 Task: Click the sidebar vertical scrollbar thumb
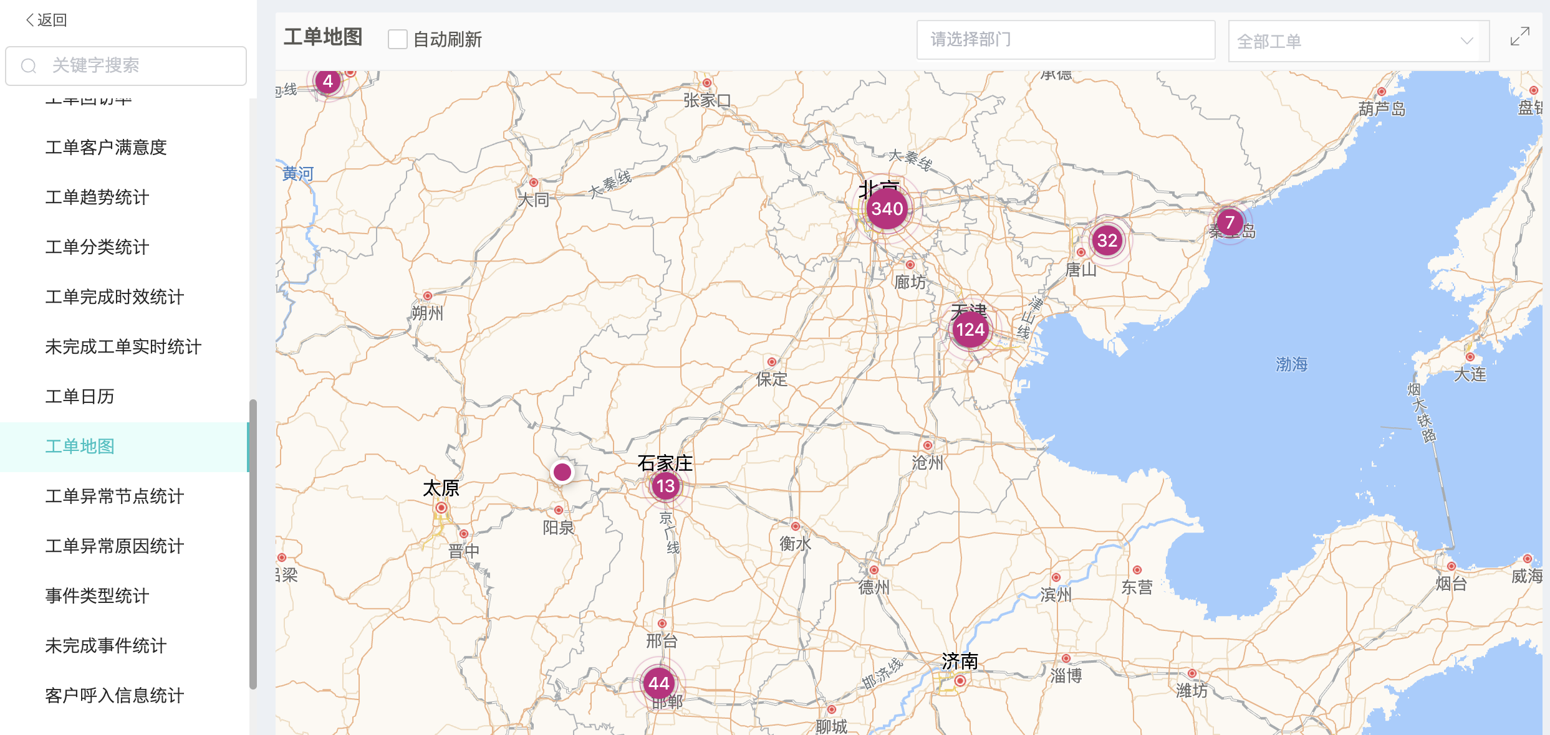[253, 544]
